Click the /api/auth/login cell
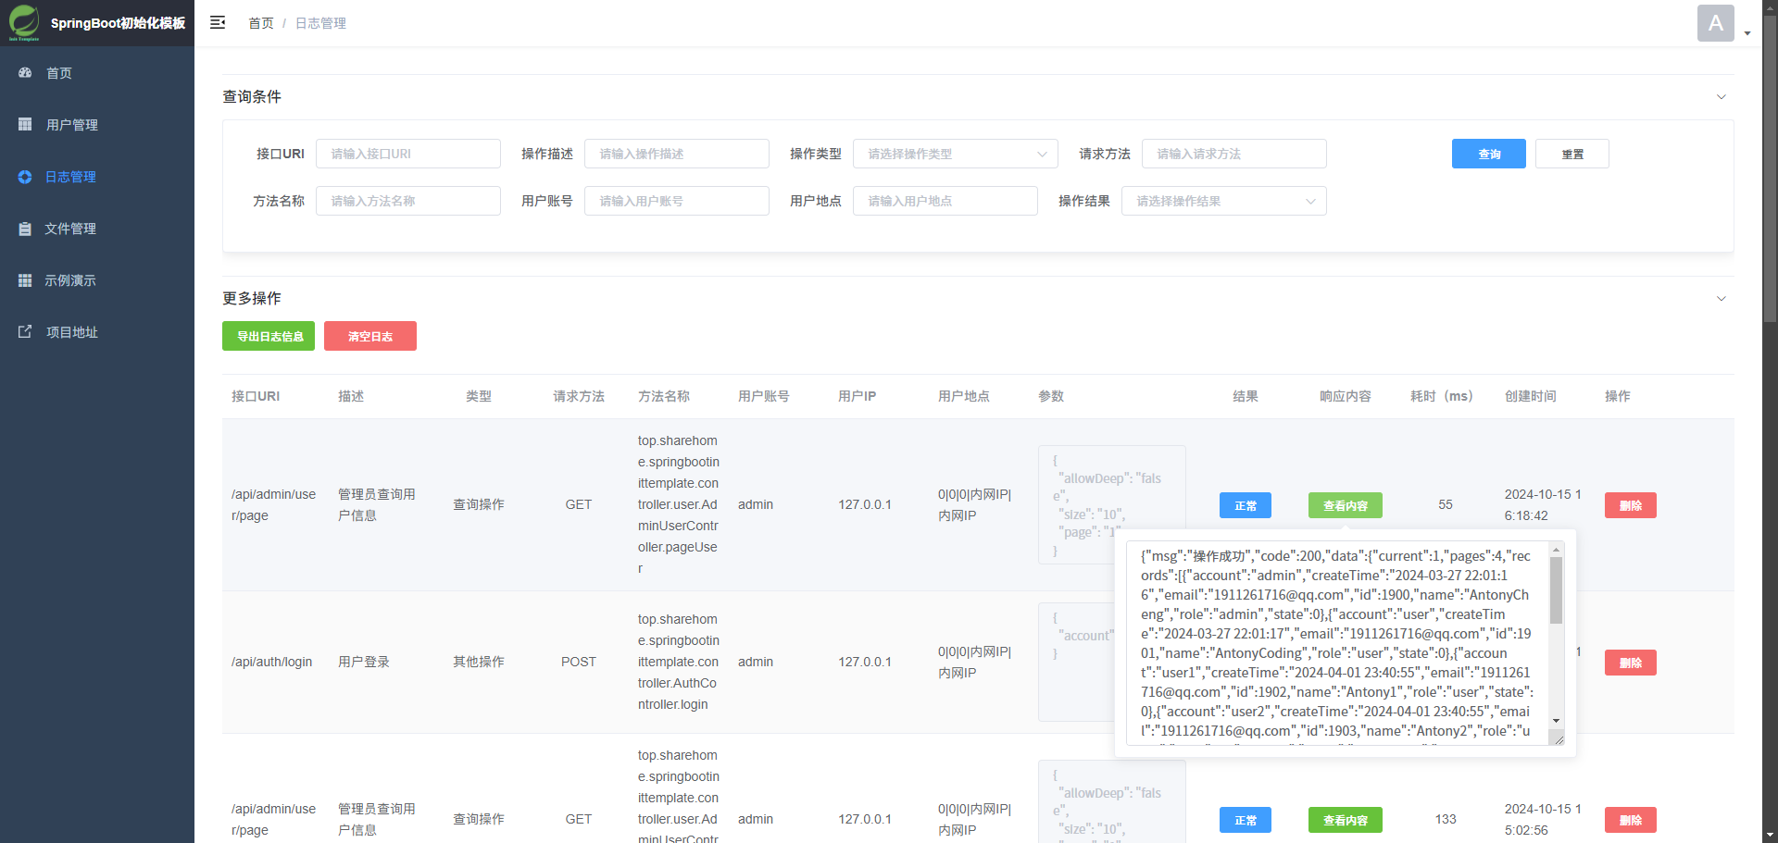This screenshot has height=843, width=1778. tap(272, 662)
